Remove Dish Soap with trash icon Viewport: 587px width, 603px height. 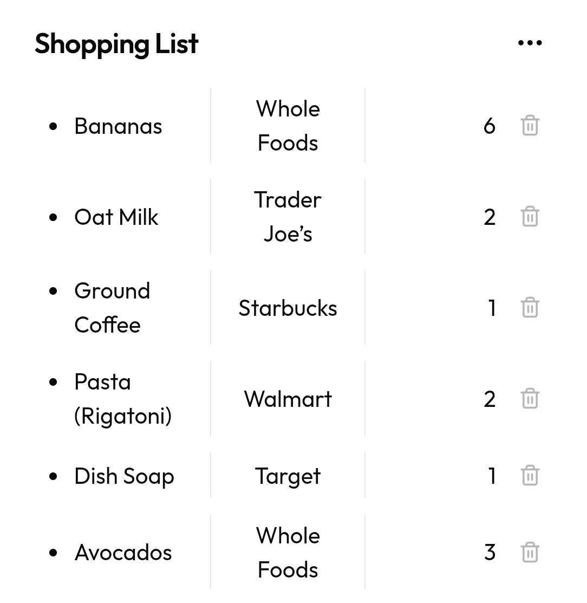[530, 475]
